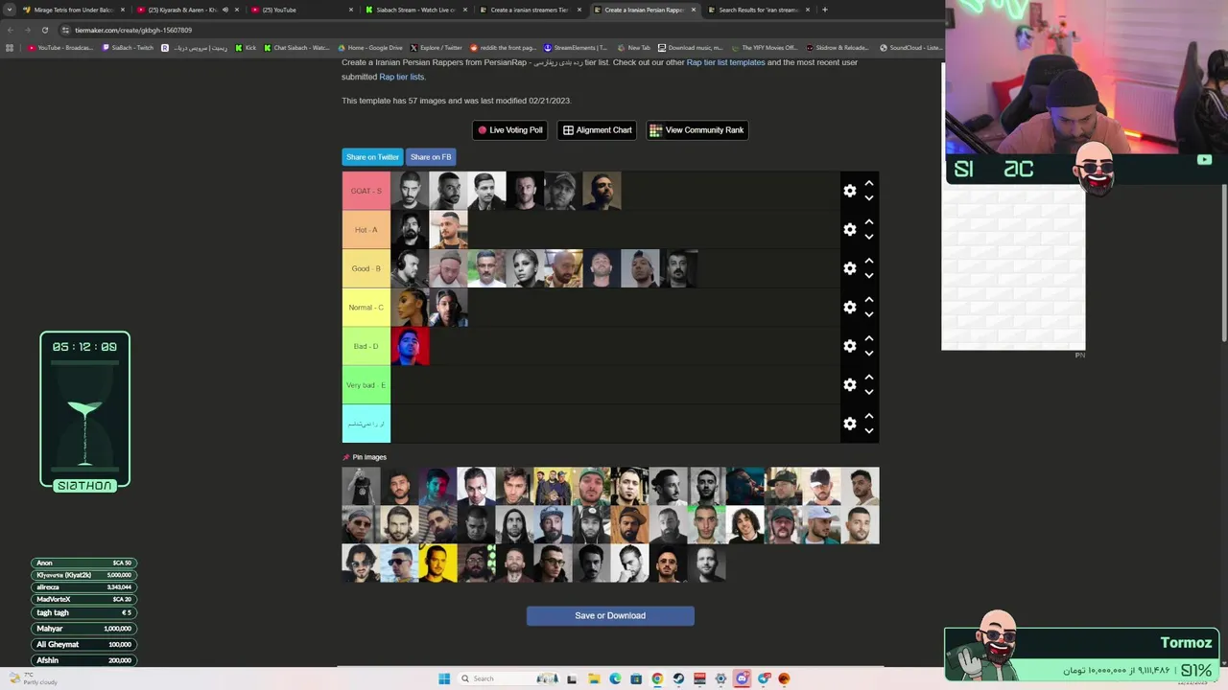The image size is (1228, 690).
Task: Open settings gear for Normal - C row
Action: point(849,308)
